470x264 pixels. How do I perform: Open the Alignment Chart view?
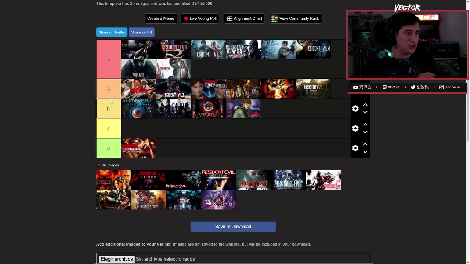245,18
